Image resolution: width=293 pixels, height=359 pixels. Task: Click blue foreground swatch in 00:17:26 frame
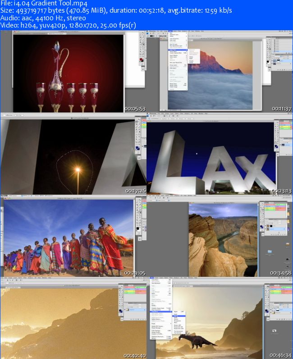pyautogui.click(x=137, y=148)
